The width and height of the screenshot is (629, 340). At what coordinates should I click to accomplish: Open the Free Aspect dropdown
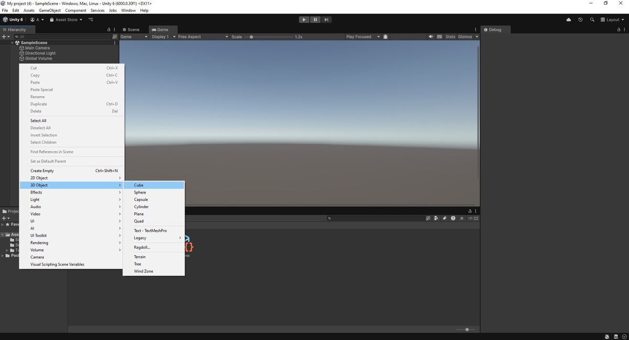(x=203, y=37)
